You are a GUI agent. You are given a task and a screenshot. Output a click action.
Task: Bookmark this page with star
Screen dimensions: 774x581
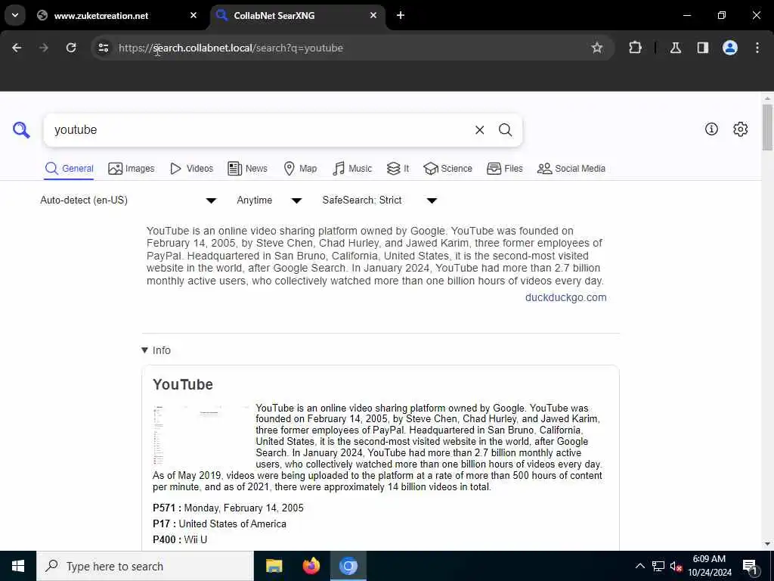[x=597, y=48]
